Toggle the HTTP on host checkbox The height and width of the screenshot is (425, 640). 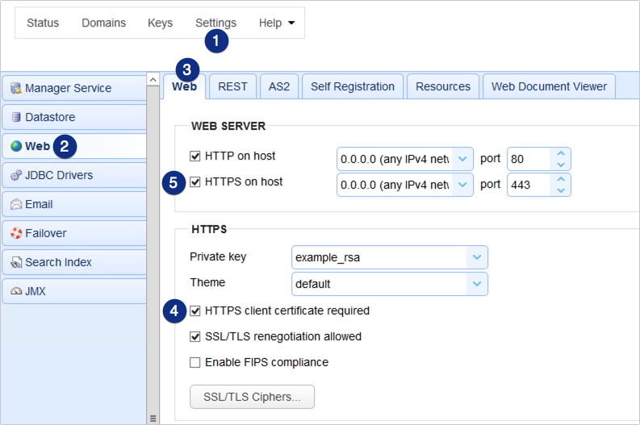tap(195, 156)
